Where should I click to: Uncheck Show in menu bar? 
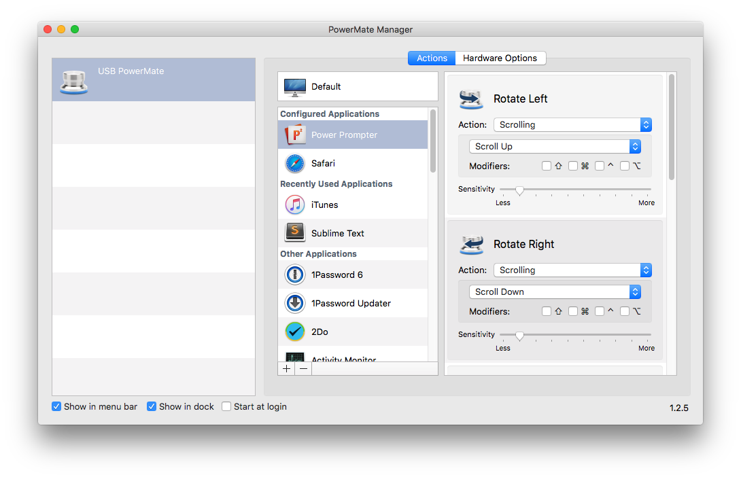coord(56,407)
